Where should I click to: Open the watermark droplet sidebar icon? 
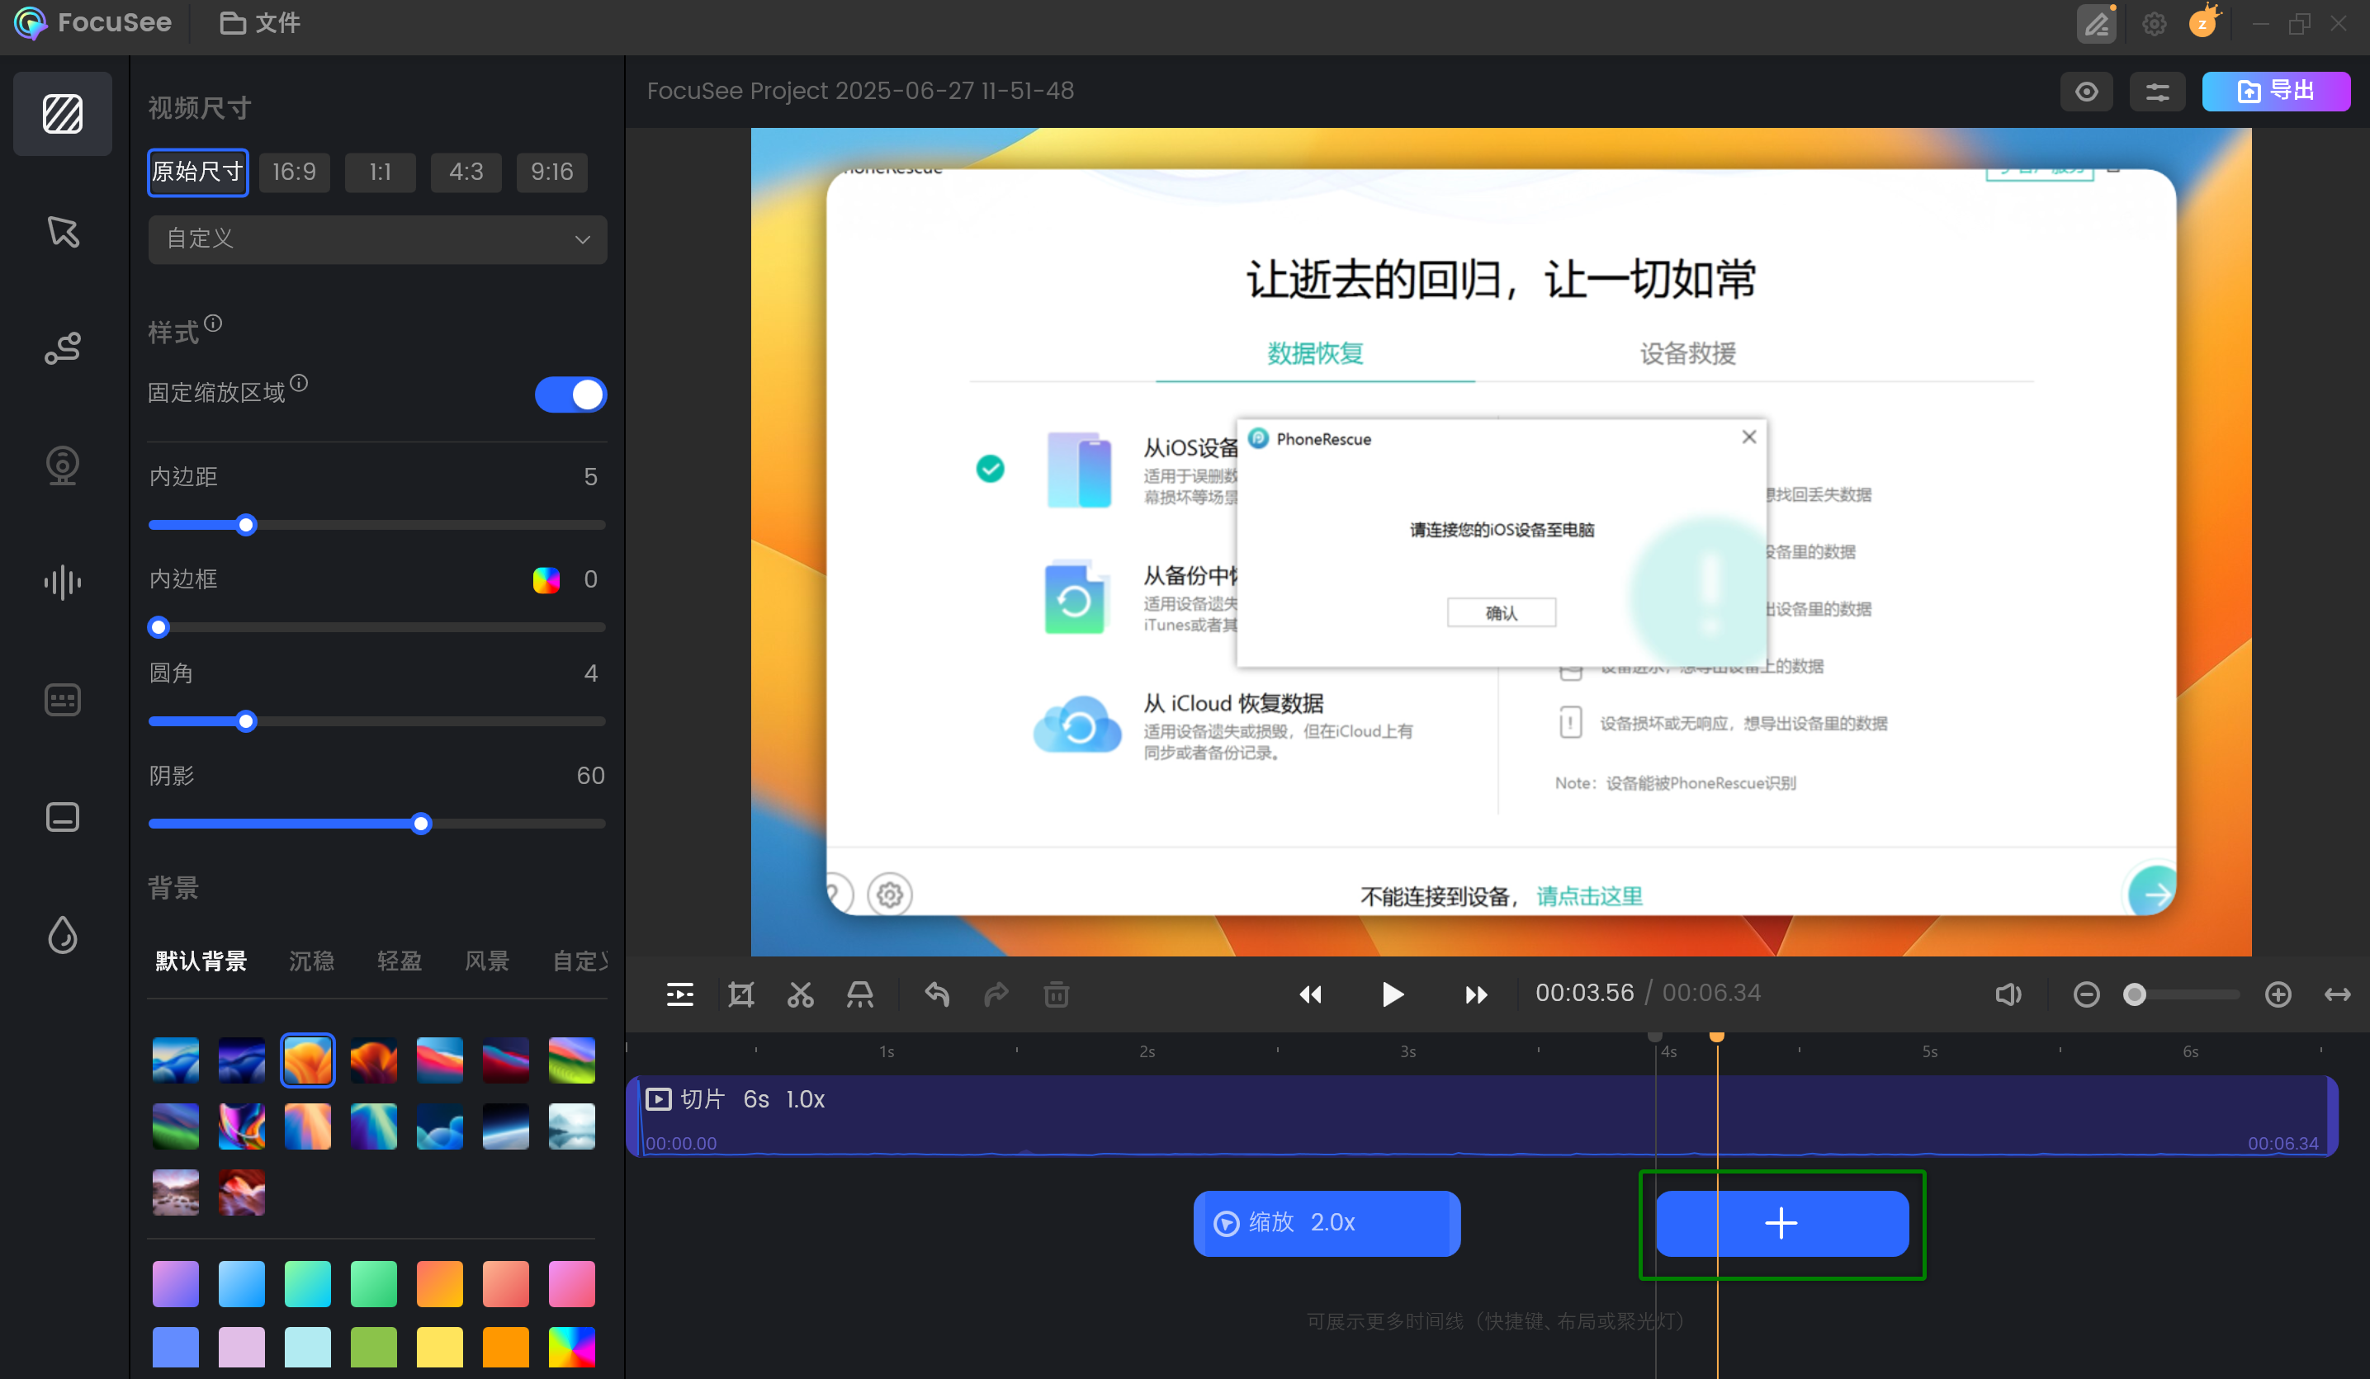click(x=62, y=934)
